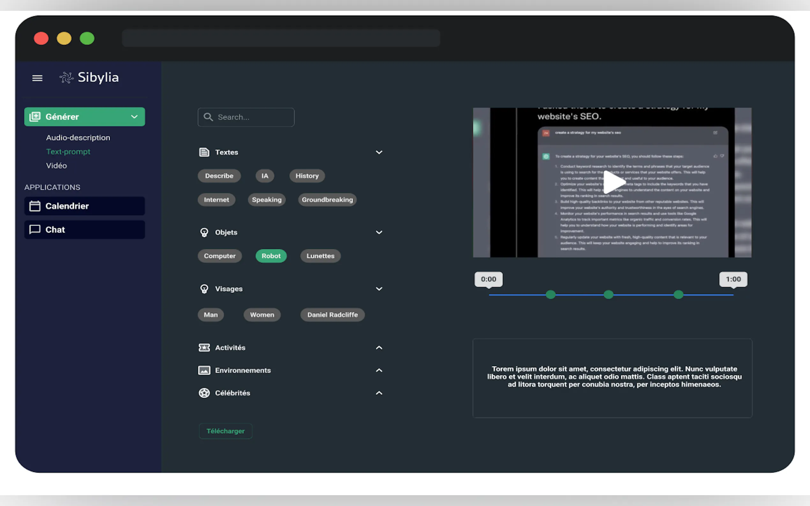
Task: Toggle the Daniel Radcliffe tag chip
Action: [x=332, y=314]
